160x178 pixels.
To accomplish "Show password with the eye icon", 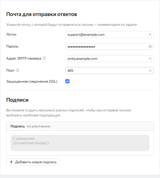I will 150,47.
